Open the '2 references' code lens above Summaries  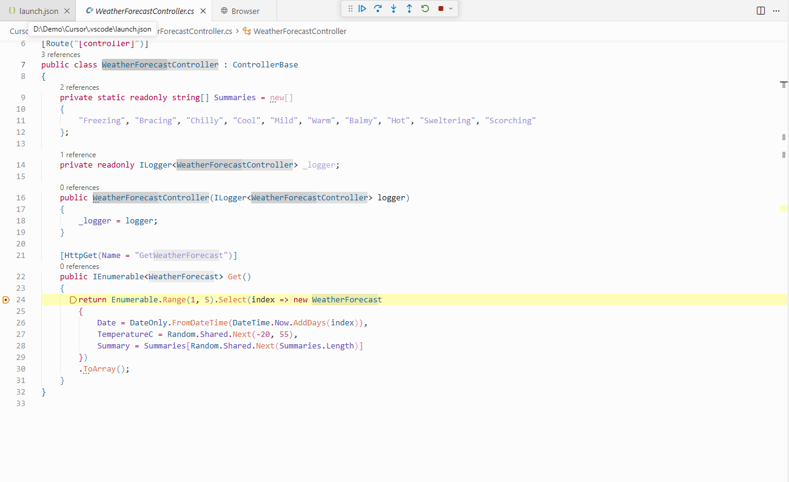point(79,87)
